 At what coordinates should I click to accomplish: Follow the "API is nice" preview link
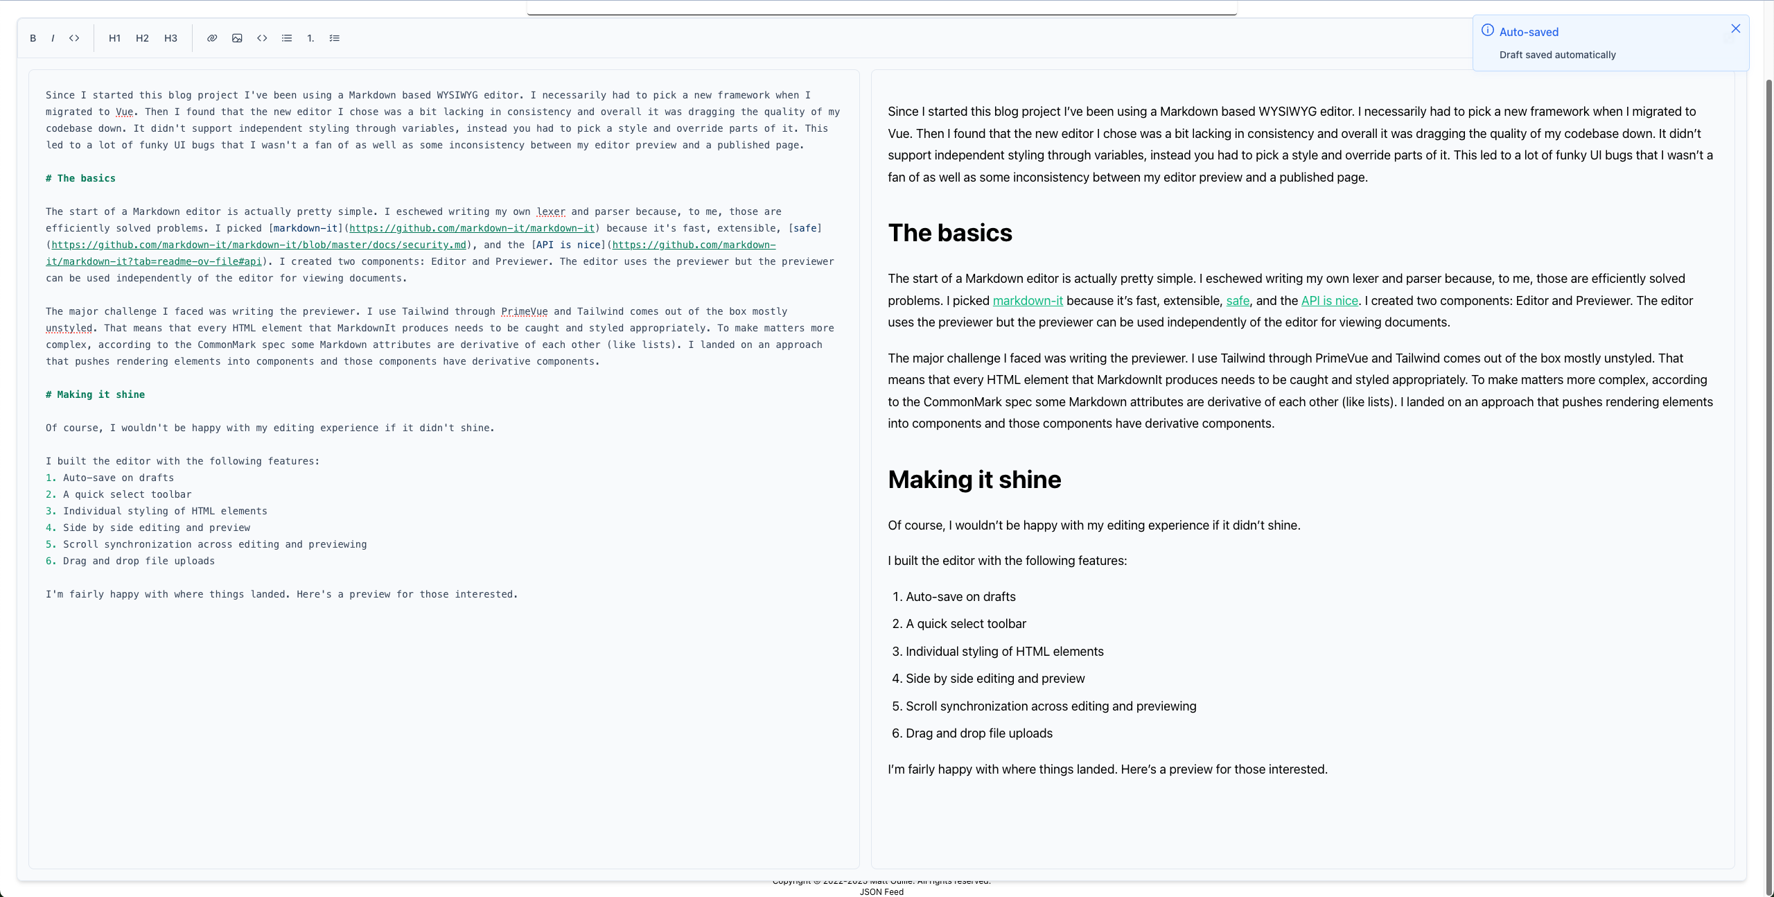point(1329,301)
